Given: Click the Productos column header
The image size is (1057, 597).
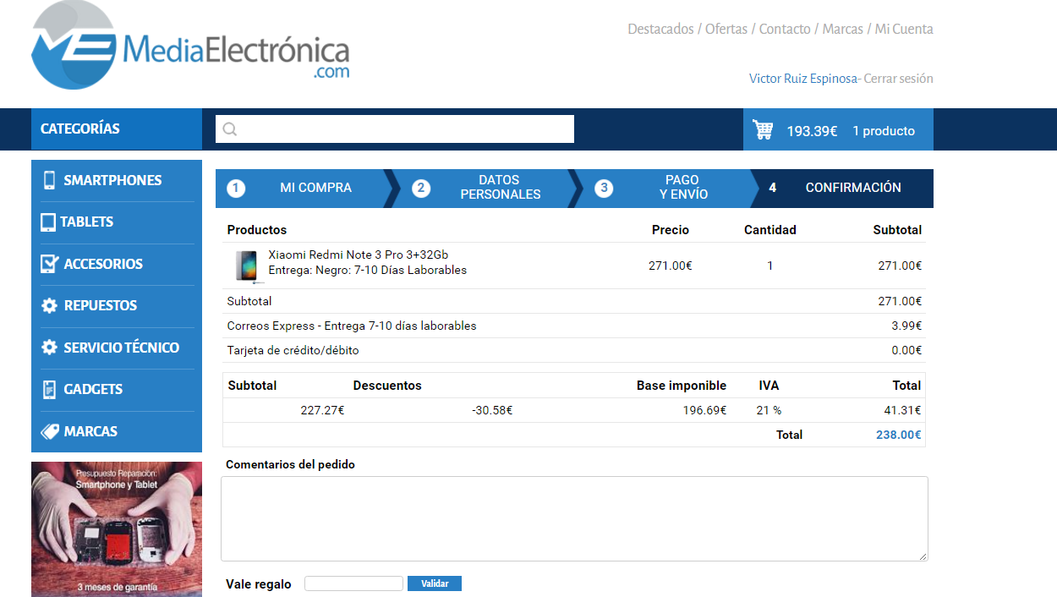Looking at the screenshot, I should pos(257,230).
